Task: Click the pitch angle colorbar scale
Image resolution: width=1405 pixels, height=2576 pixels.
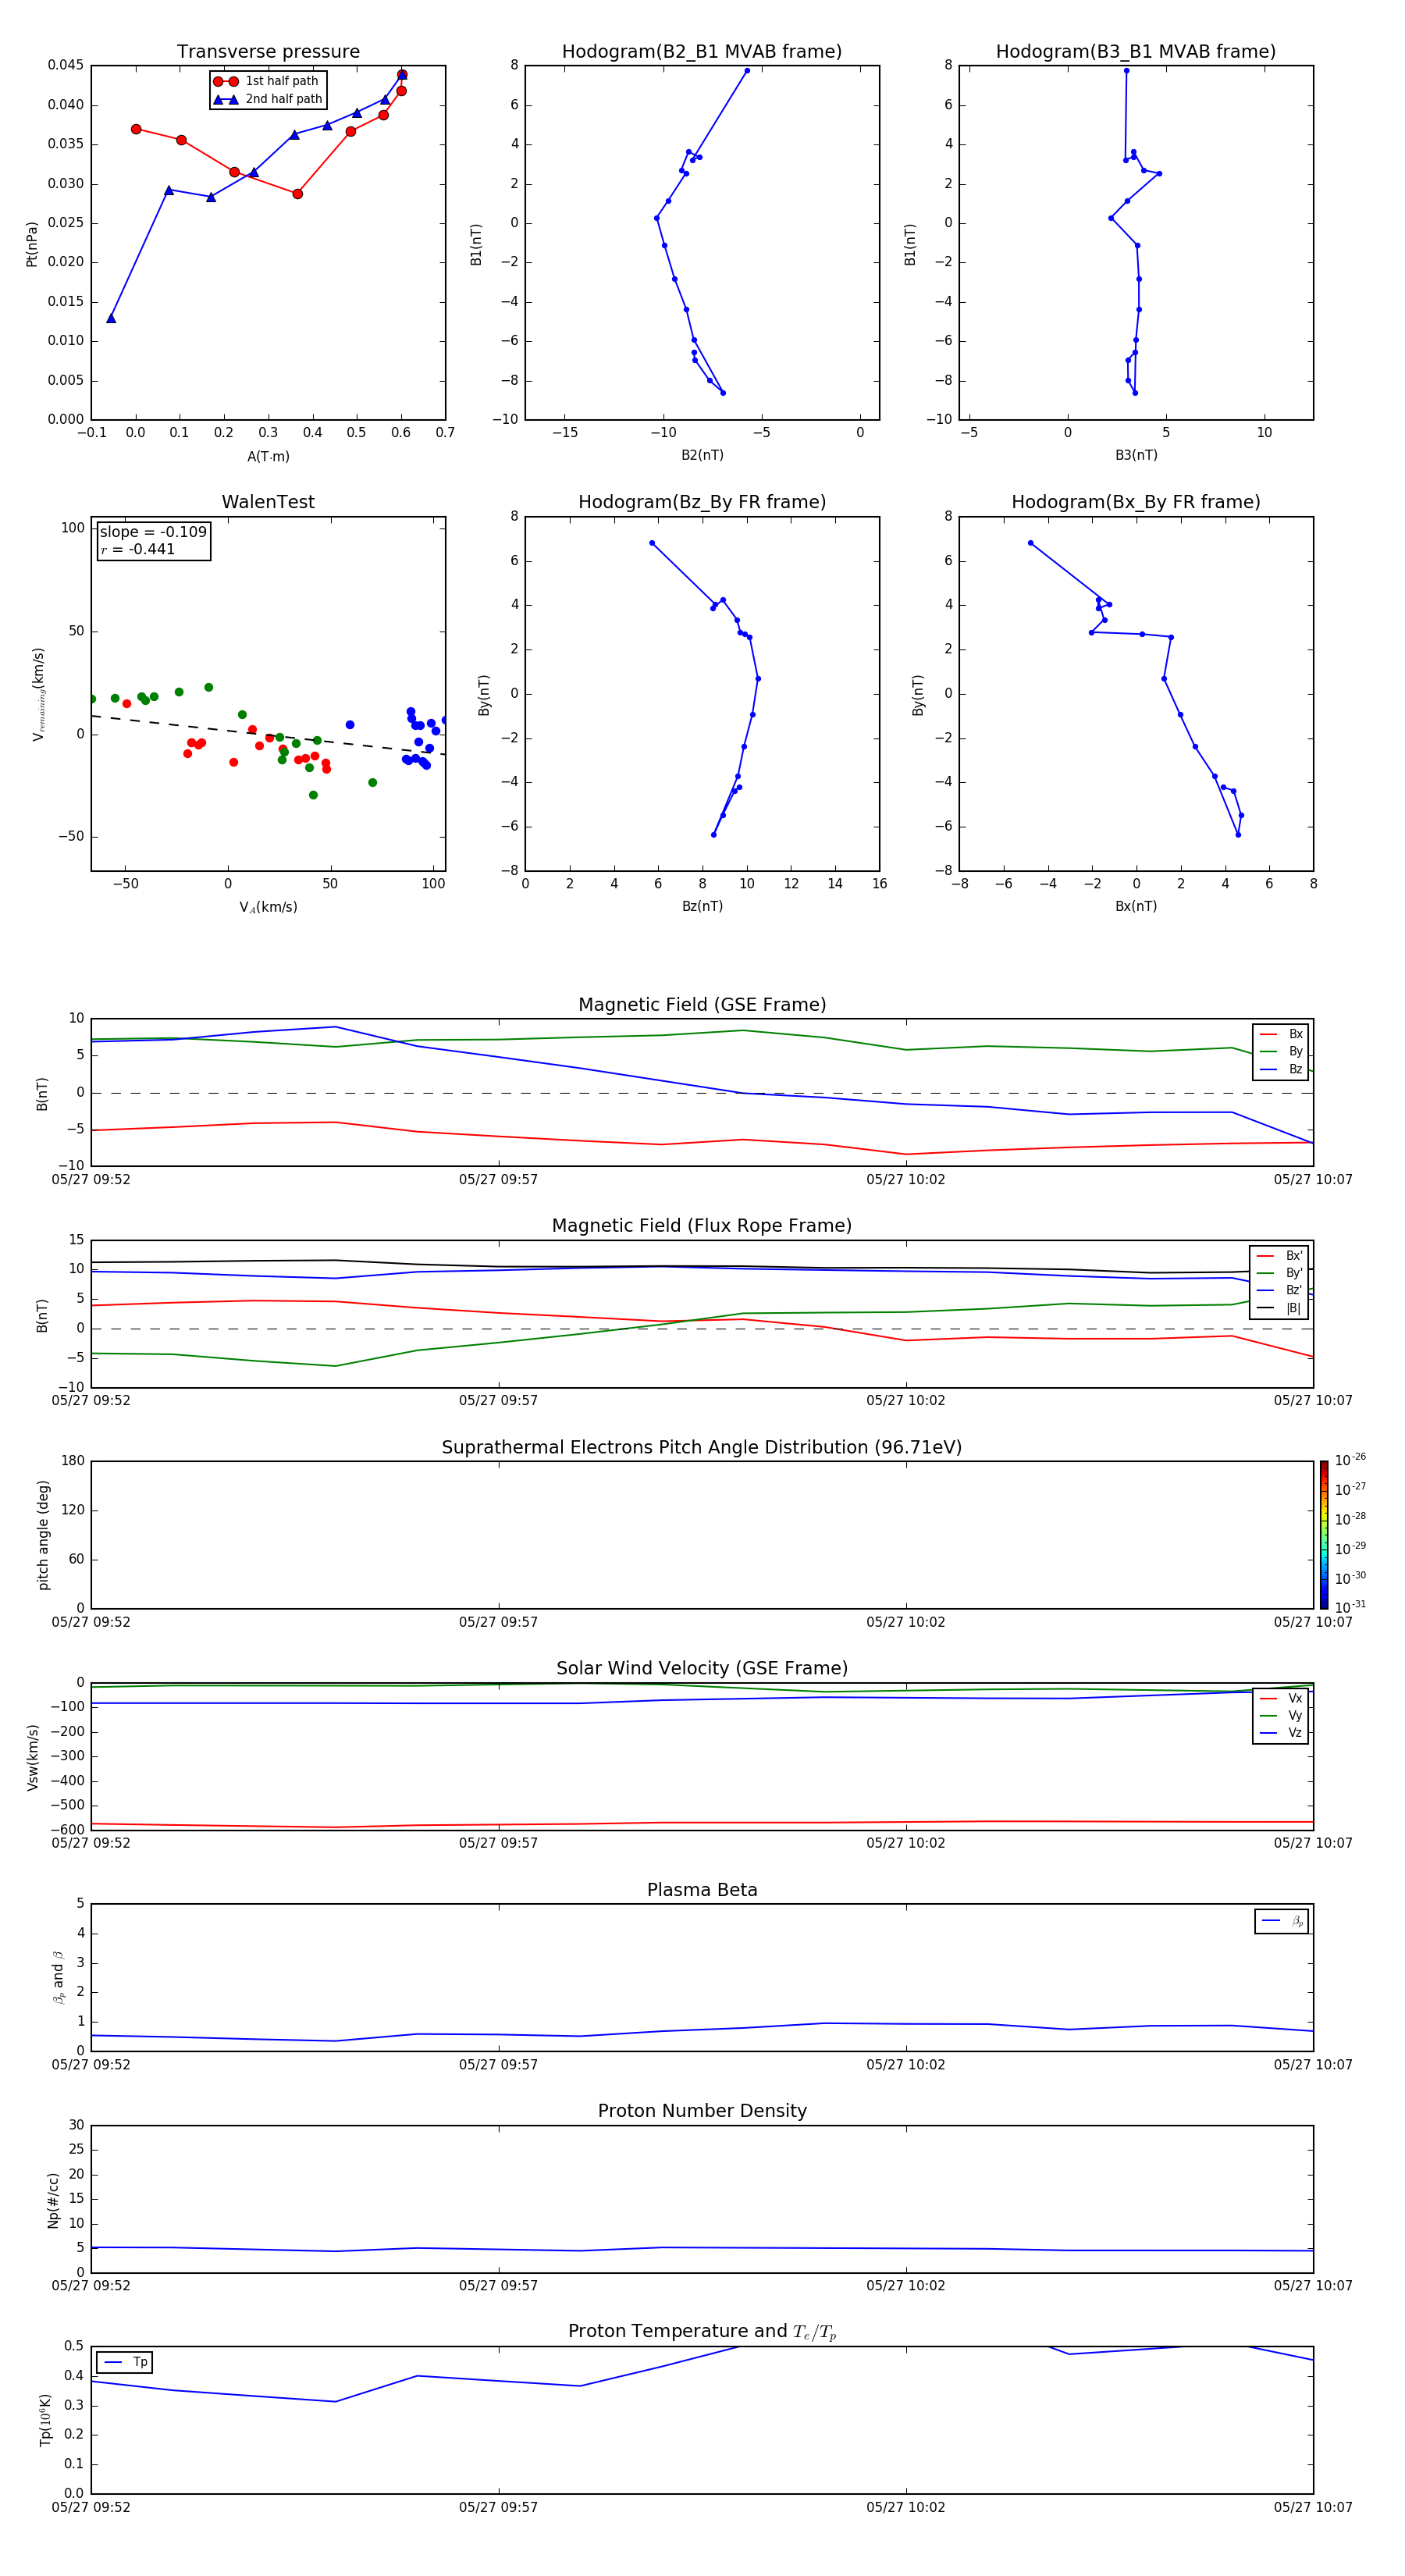Action: click(x=1324, y=1534)
